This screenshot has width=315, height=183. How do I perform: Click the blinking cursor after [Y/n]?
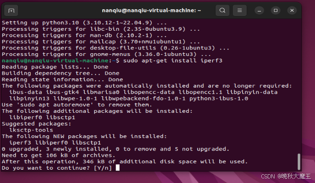coord(118,167)
